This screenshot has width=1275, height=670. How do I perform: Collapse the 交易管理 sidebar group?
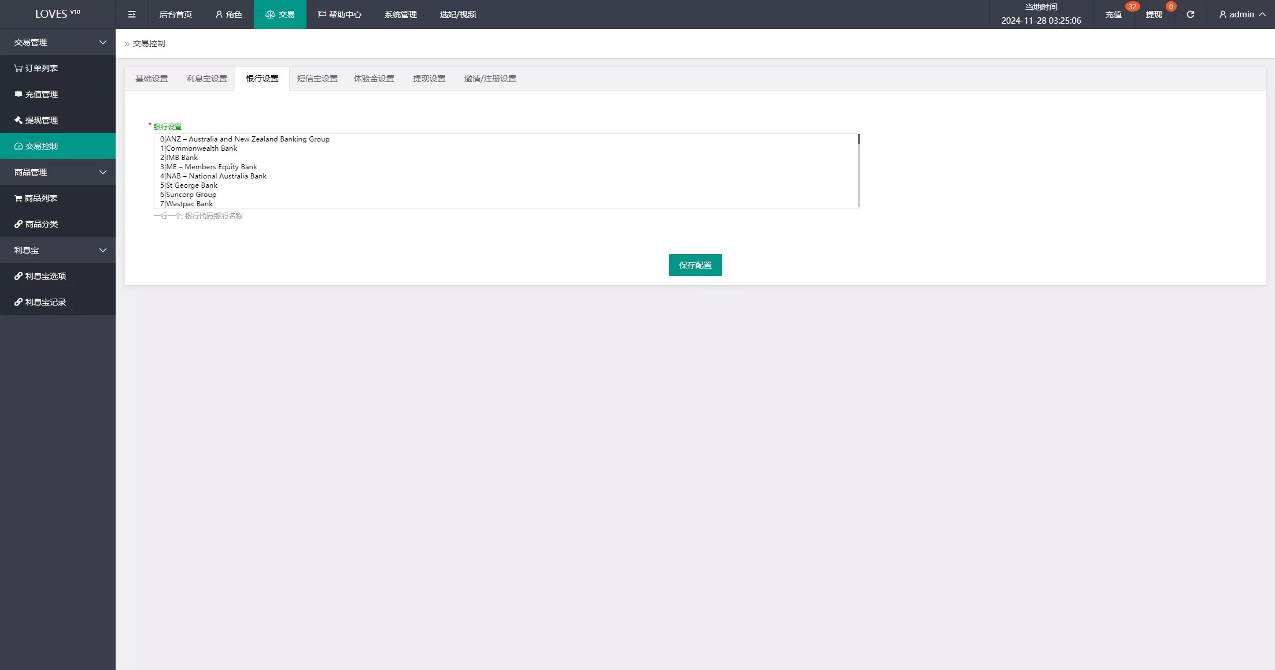[58, 42]
